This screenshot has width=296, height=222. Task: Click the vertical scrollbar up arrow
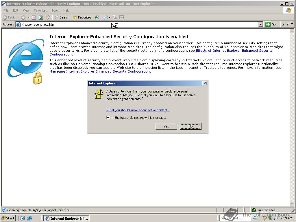tap(292, 31)
